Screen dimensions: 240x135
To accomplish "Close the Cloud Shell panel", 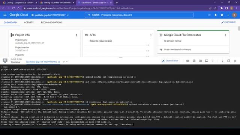I will point(235,61).
